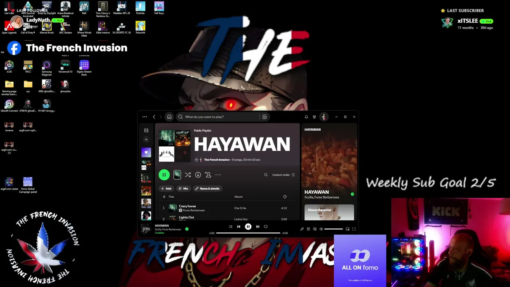Image resolution: width=510 pixels, height=287 pixels.
Task: Open the Voicemod V3 desktop shortcut
Action: 65,67
